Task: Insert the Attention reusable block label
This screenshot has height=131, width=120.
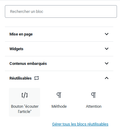Action: (x=94, y=107)
